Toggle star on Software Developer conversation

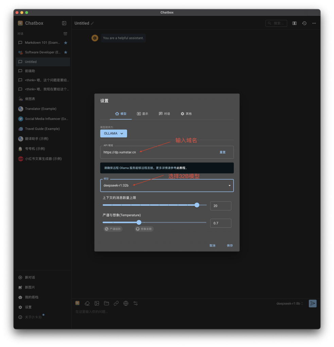pyautogui.click(x=66, y=52)
